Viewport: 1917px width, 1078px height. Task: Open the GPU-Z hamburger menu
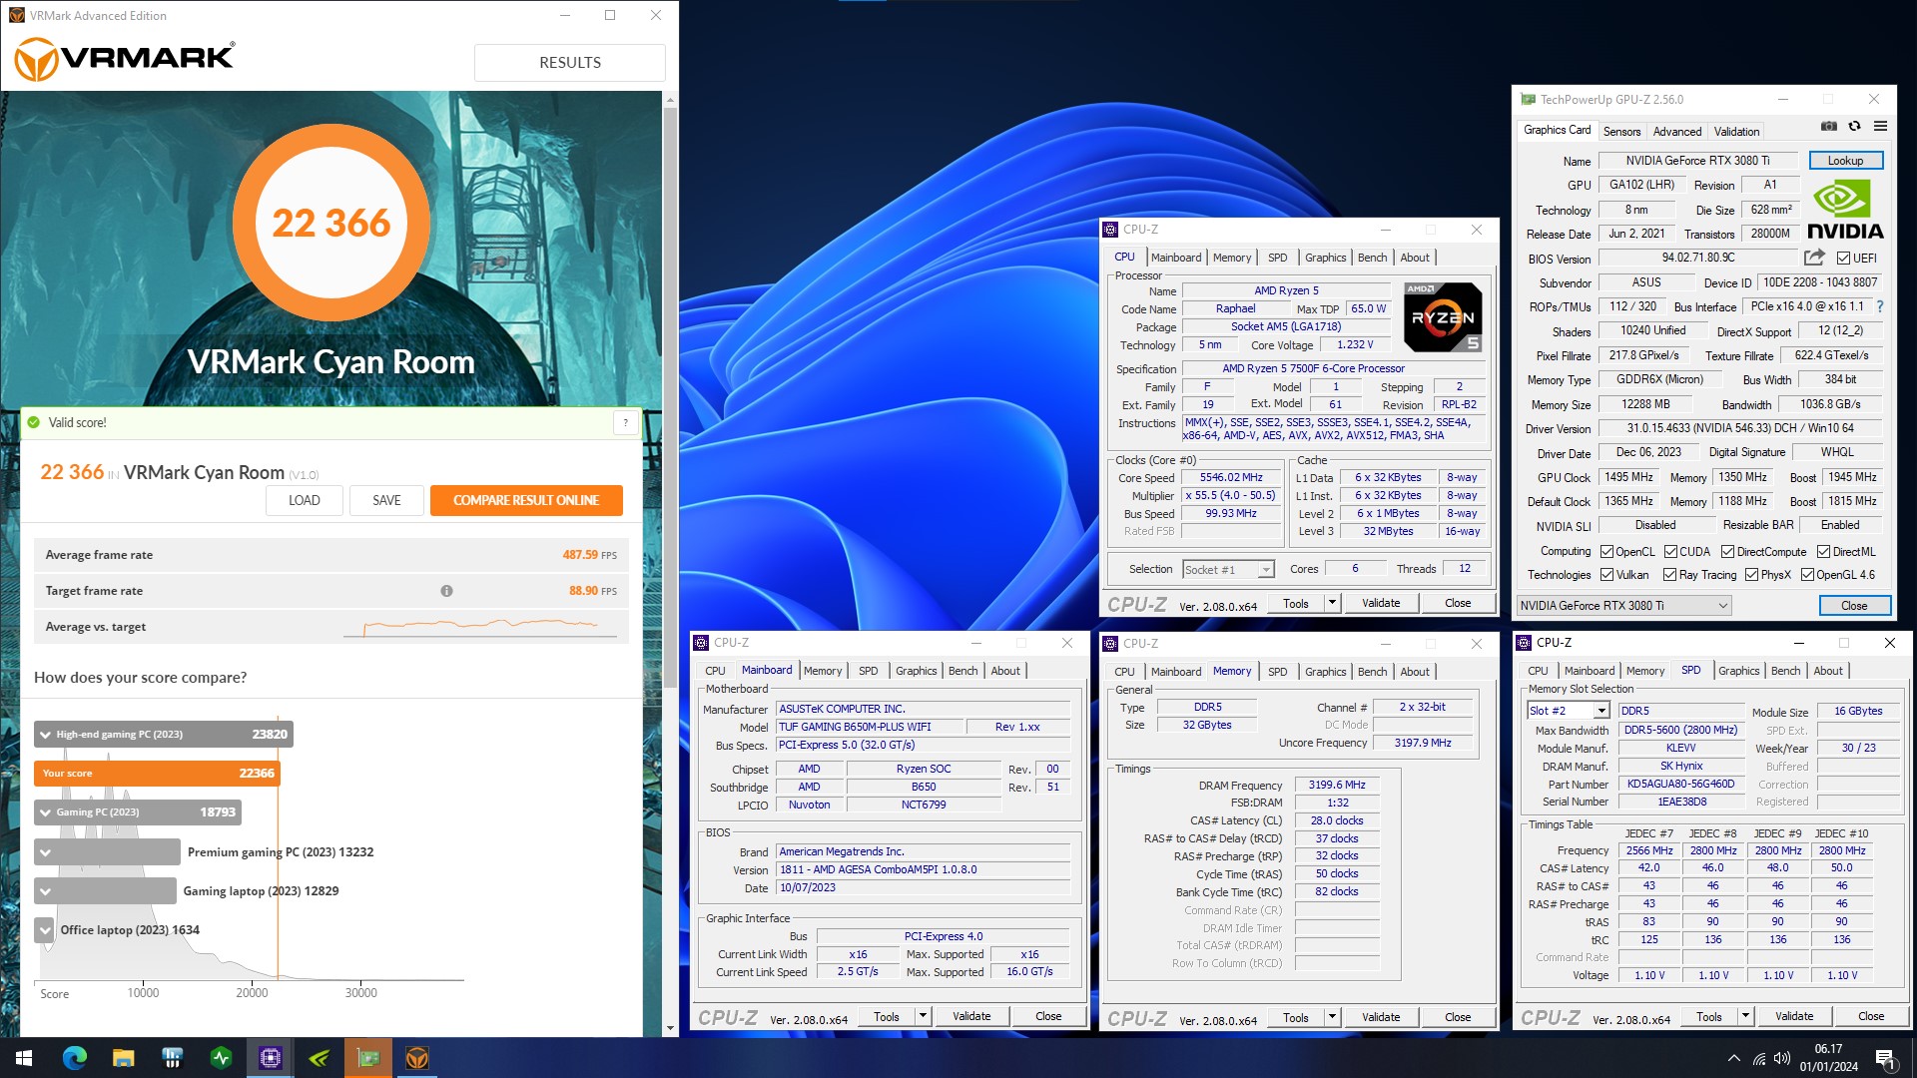1880,127
